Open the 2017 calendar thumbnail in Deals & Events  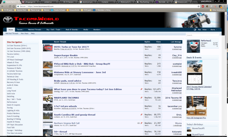pos(195,79)
